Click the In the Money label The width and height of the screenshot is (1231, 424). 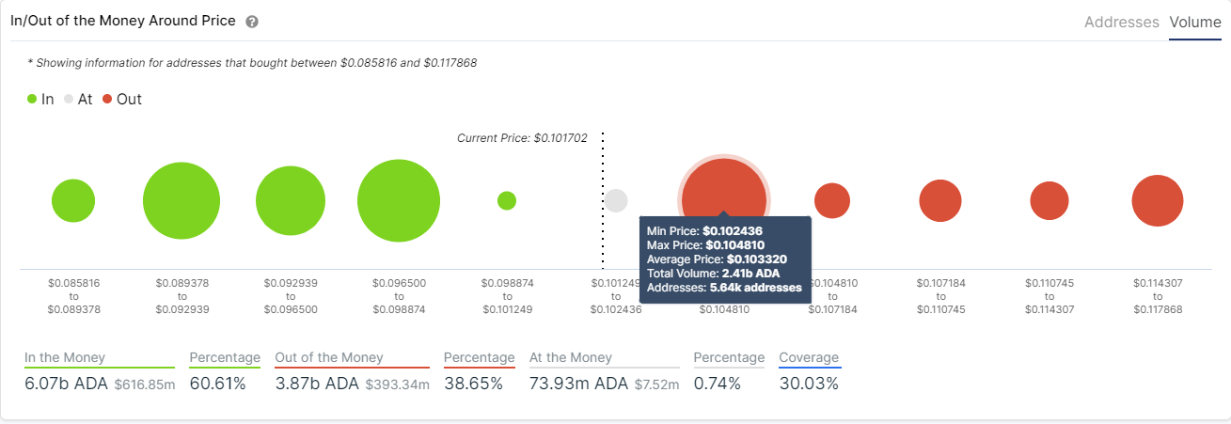pos(65,357)
